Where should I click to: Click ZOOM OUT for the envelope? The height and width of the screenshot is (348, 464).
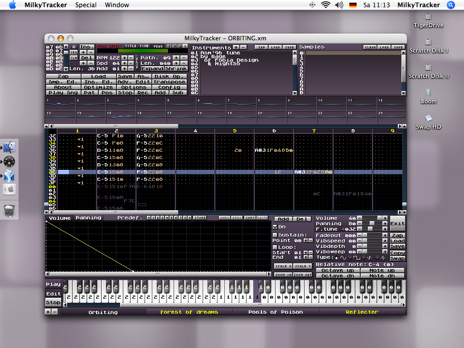pyautogui.click(x=303, y=275)
